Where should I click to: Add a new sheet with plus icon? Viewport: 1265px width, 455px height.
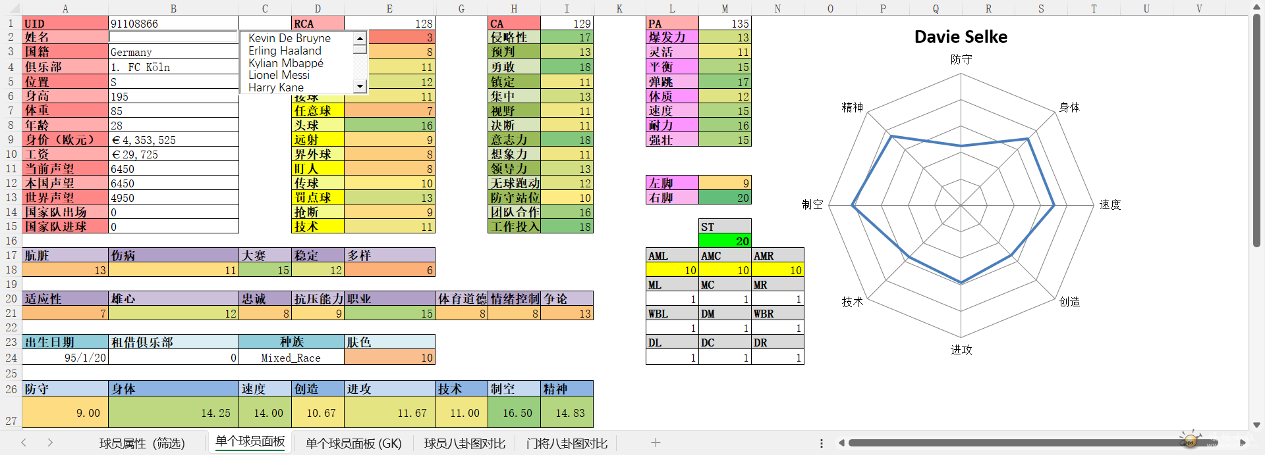coord(655,443)
